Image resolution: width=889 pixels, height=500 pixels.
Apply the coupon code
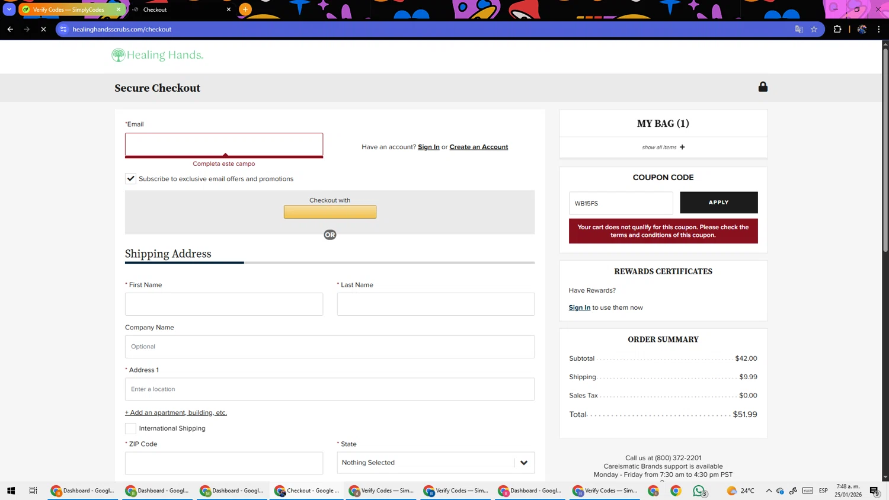click(x=719, y=203)
